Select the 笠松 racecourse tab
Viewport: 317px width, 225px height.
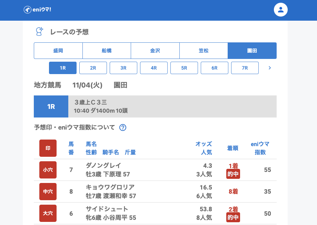tap(204, 51)
